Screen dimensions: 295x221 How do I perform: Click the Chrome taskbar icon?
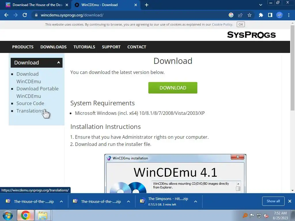[x=26, y=215]
